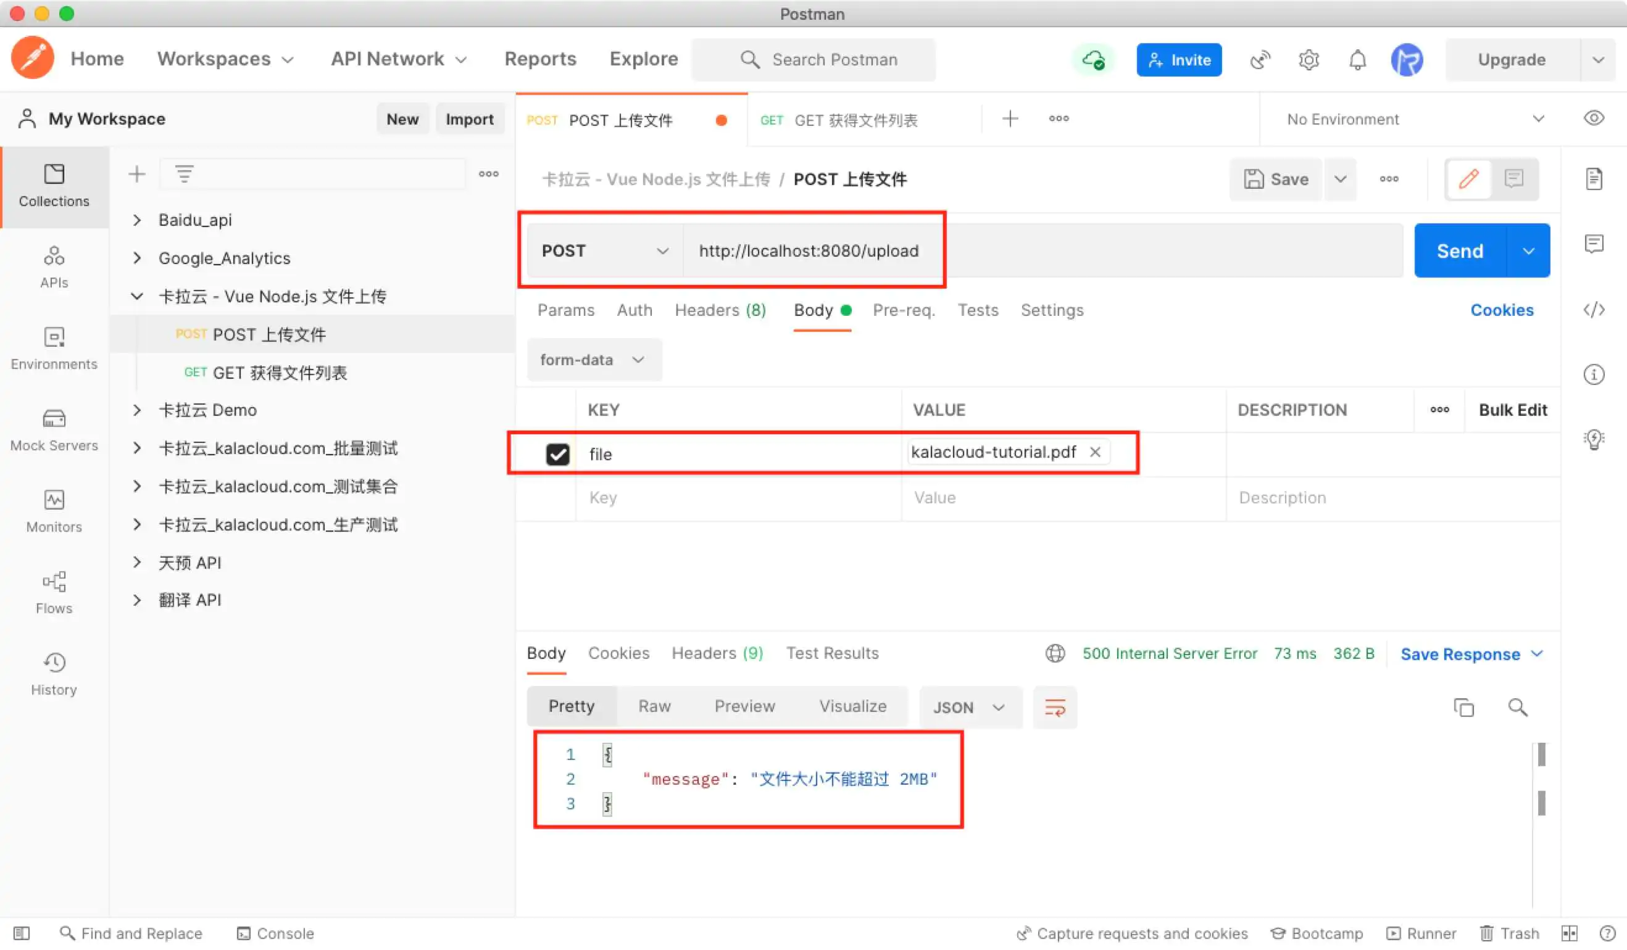Open the Monitors sidebar section
This screenshot has width=1627, height=950.
tap(54, 510)
